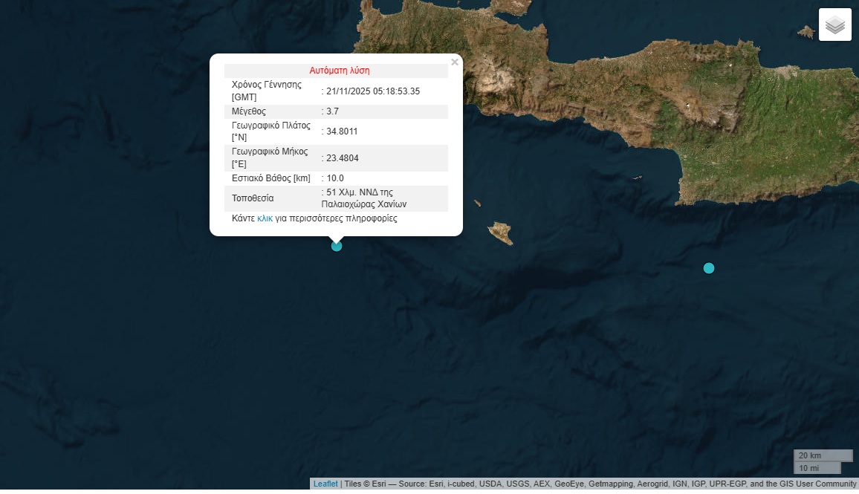Click the red 'Αυτόματη λύση' header
This screenshot has height=494, width=859.
pos(339,71)
